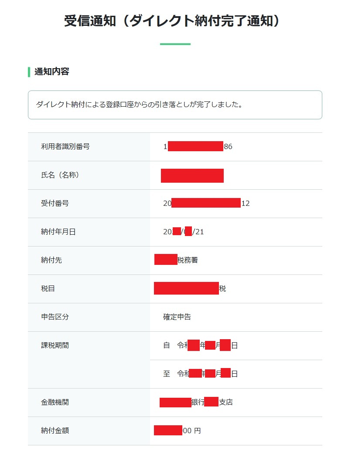Click the 確定申告 value text
Viewport: 355px width, 455px height.
point(177,317)
